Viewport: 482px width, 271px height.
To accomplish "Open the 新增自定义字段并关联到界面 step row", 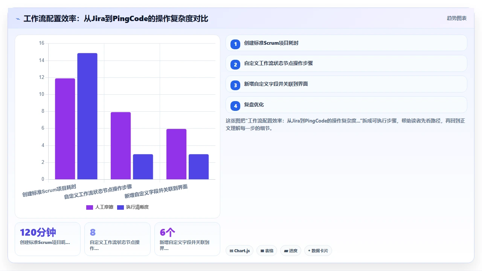I will pyautogui.click(x=346, y=84).
